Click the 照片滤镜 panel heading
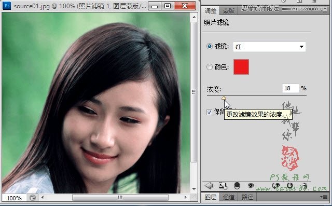Viewport: 332px width, 206px height. (216, 23)
